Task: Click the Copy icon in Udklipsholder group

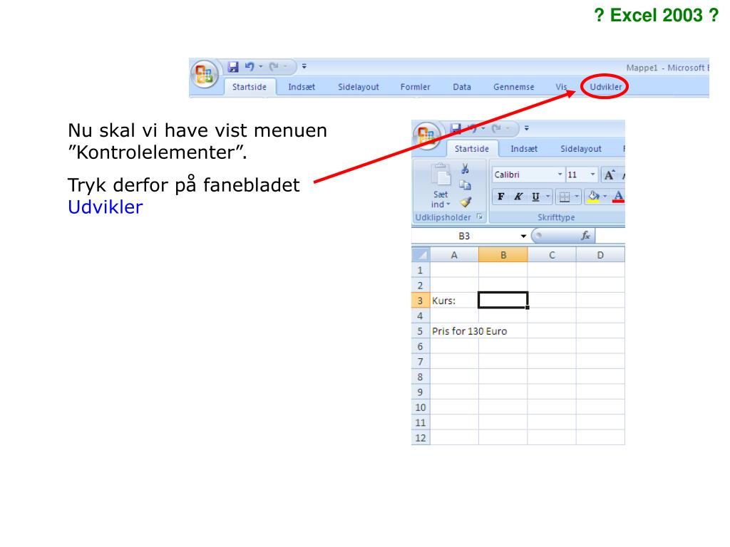Action: point(465,185)
